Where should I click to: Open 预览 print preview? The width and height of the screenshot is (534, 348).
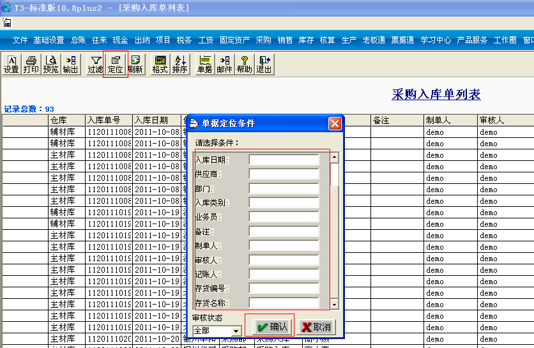point(50,64)
